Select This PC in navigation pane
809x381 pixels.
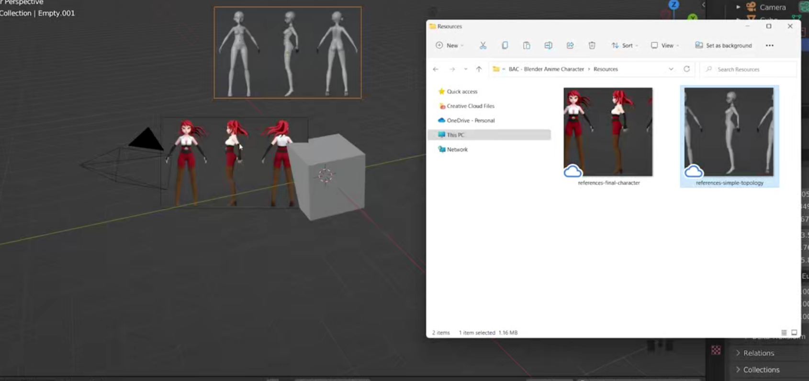click(455, 135)
